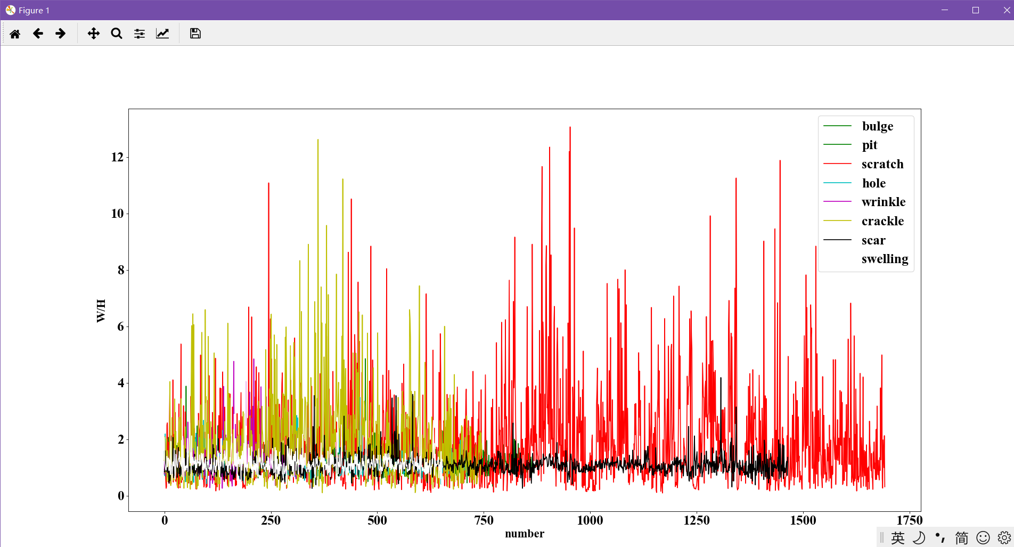The height and width of the screenshot is (547, 1014).
Task: Open the Edit axis and curve parameters
Action: [162, 34]
